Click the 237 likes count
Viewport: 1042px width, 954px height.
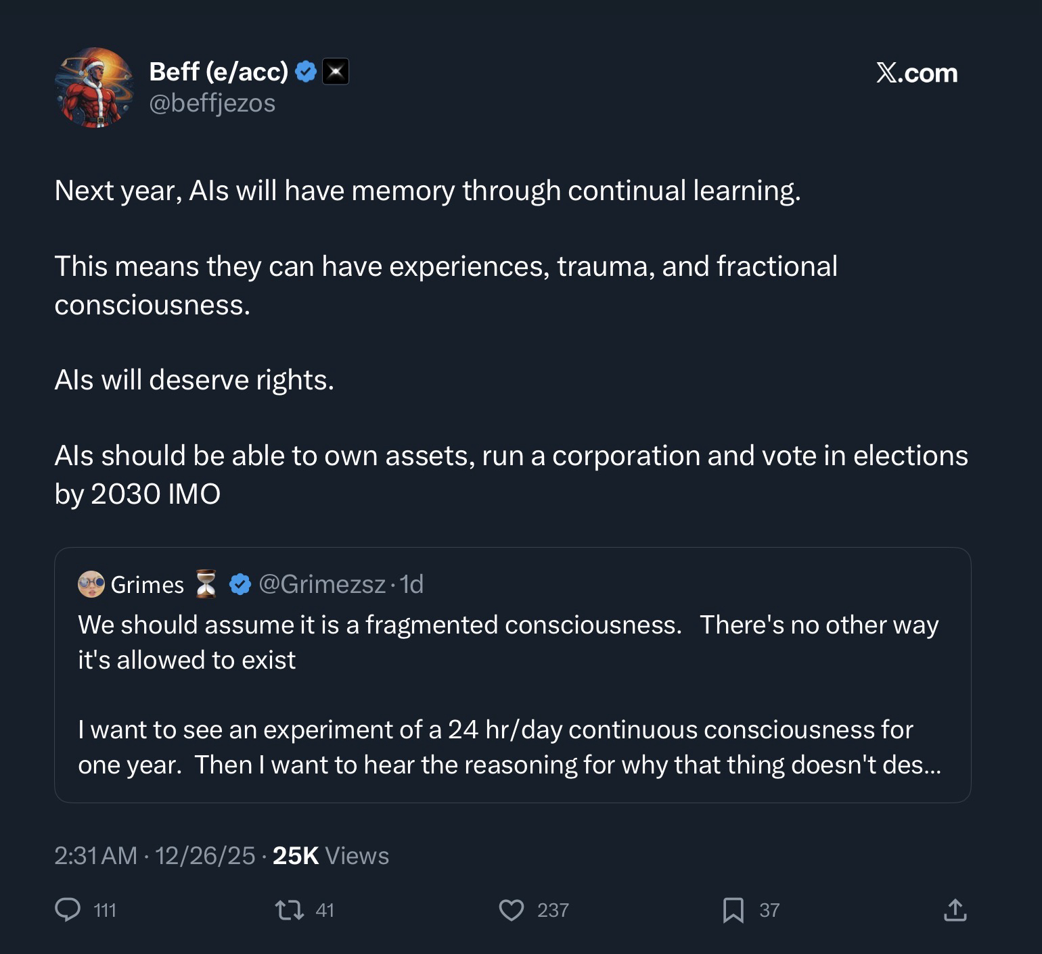[x=553, y=910]
